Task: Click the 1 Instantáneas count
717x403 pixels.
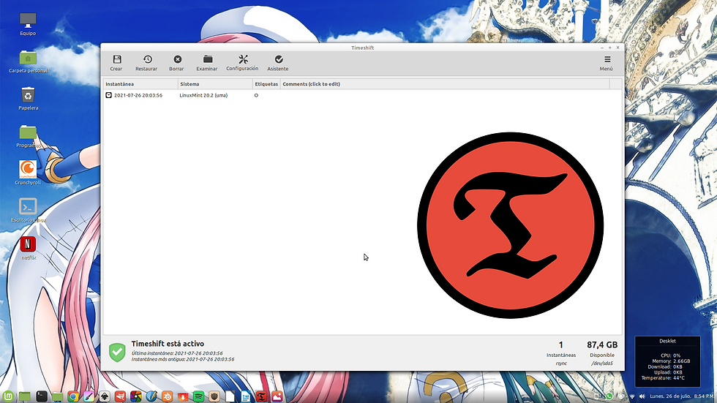Action: (561, 345)
